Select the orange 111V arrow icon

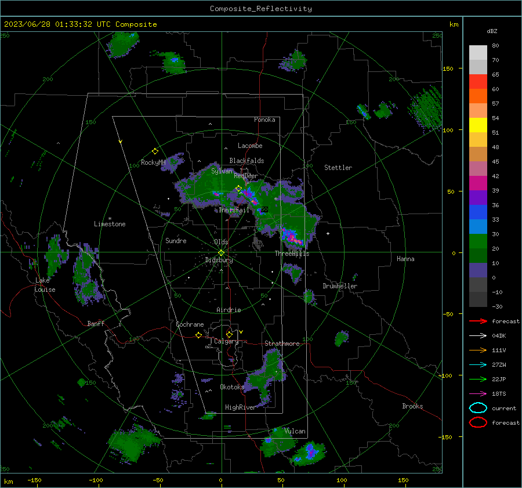point(478,350)
